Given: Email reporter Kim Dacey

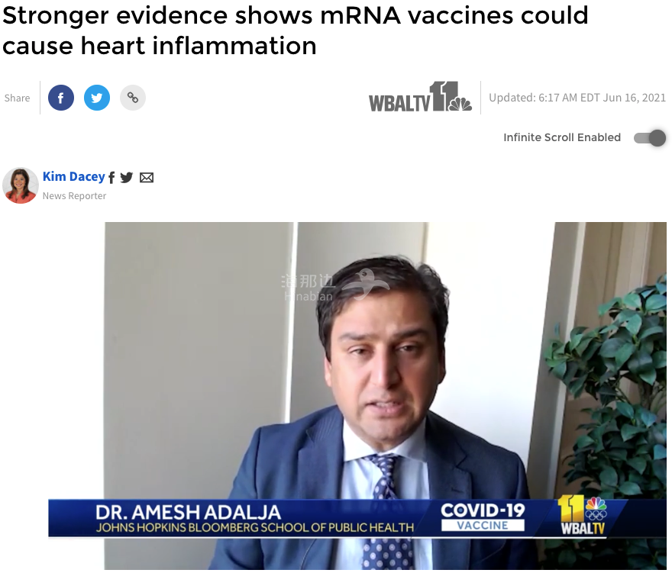Looking at the screenshot, I should [x=147, y=177].
